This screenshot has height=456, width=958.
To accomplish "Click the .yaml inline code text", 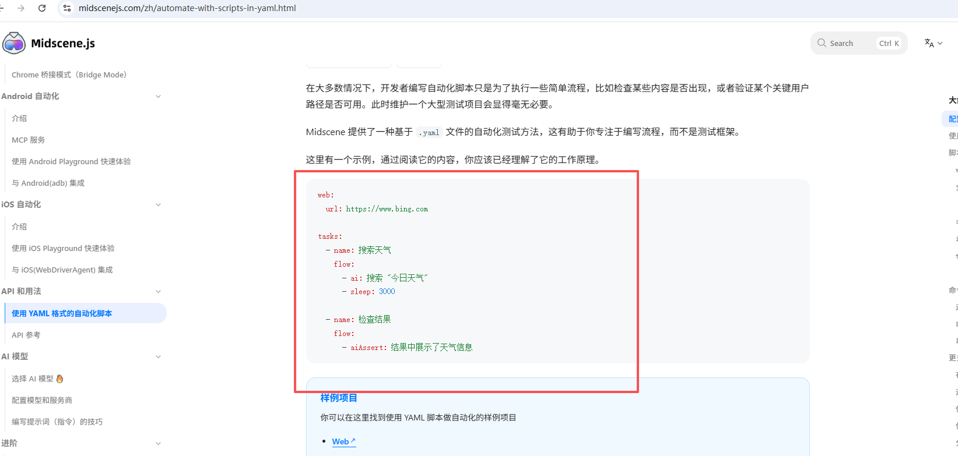I will (x=429, y=133).
